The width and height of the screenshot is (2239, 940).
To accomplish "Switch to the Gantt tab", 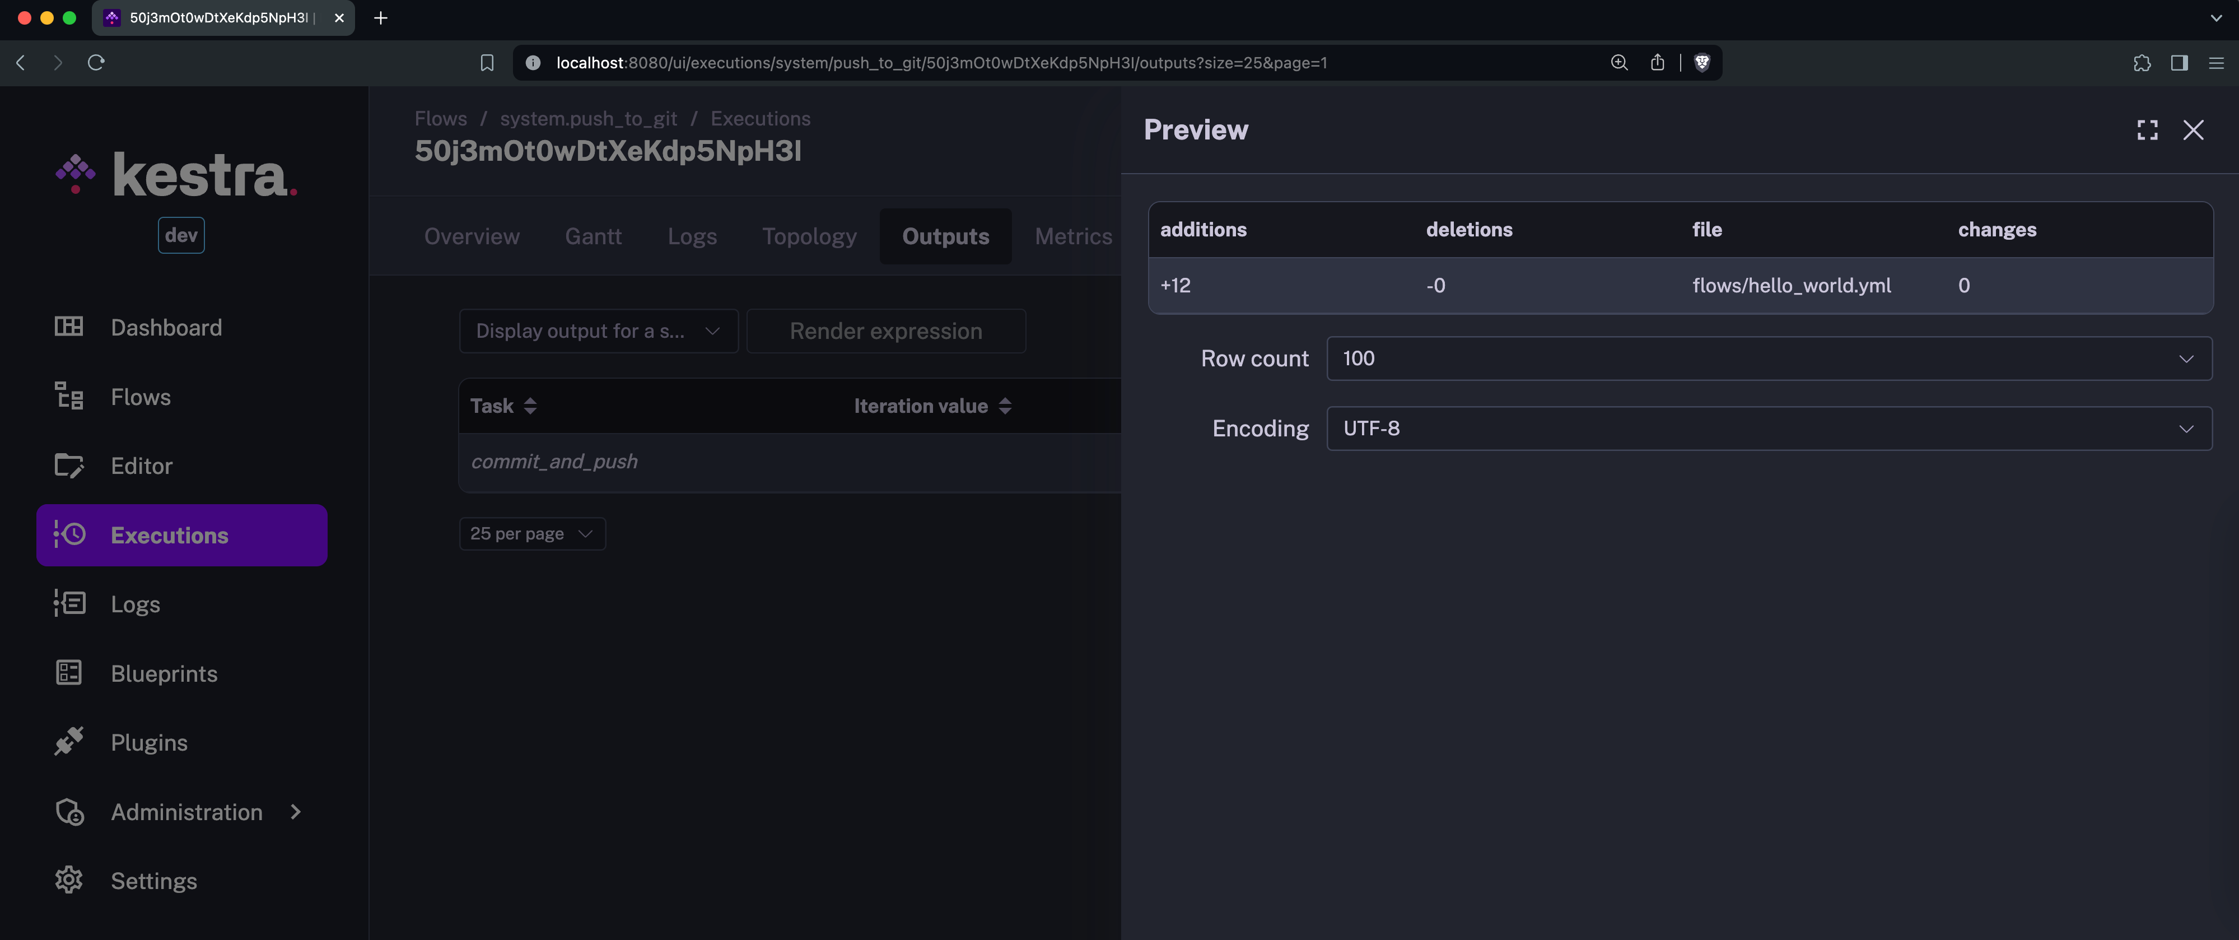I will [x=593, y=236].
